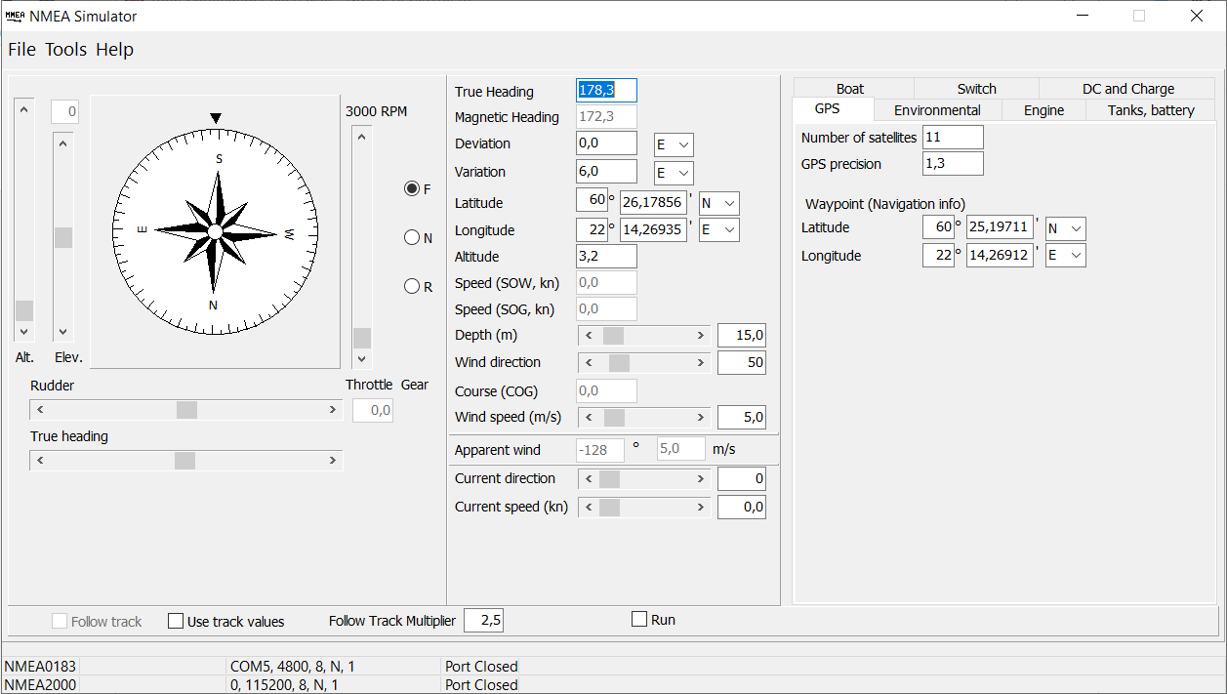The height and width of the screenshot is (694, 1227).
Task: Open the waypoint Longitude direction dropdown
Action: pos(1065,255)
